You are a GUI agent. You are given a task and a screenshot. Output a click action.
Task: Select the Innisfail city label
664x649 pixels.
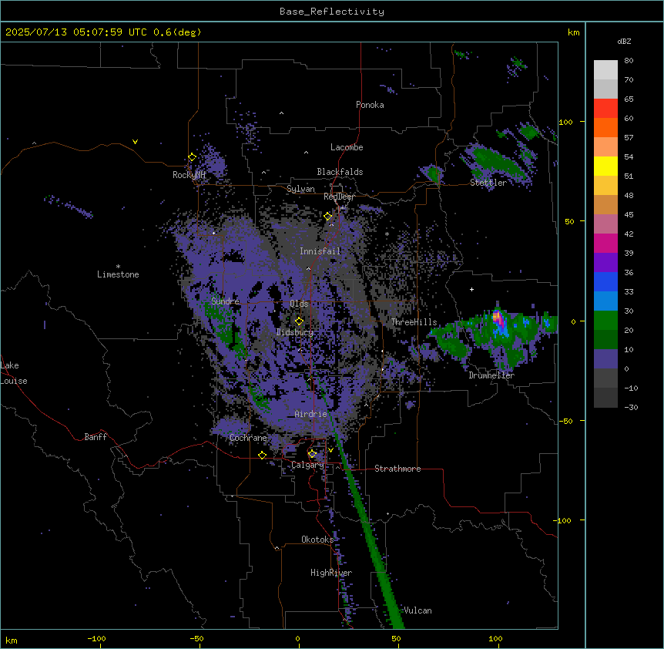tap(320, 251)
